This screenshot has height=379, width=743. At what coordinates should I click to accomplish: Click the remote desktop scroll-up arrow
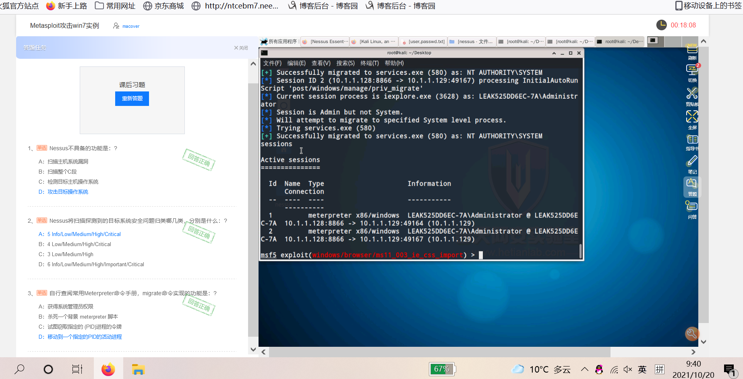(x=704, y=41)
